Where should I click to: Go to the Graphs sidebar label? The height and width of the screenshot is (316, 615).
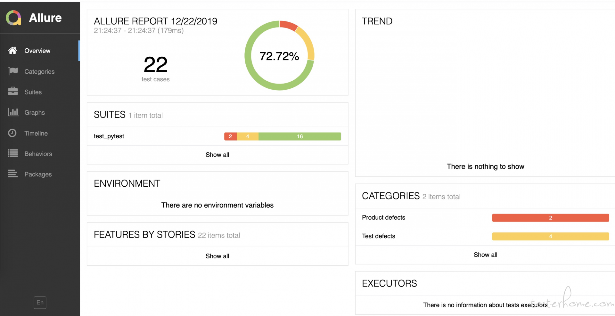coord(35,112)
